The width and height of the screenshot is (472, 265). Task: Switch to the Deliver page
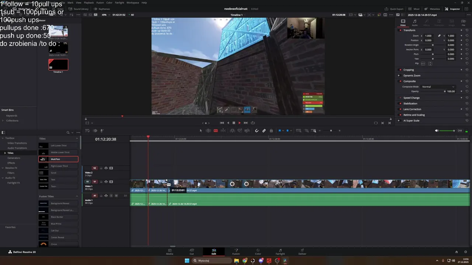click(302, 252)
